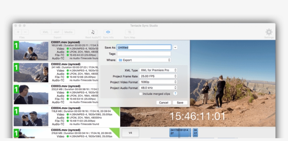288x141 pixels.
Task: Open the XML Type dropdown
Action: tap(158, 70)
